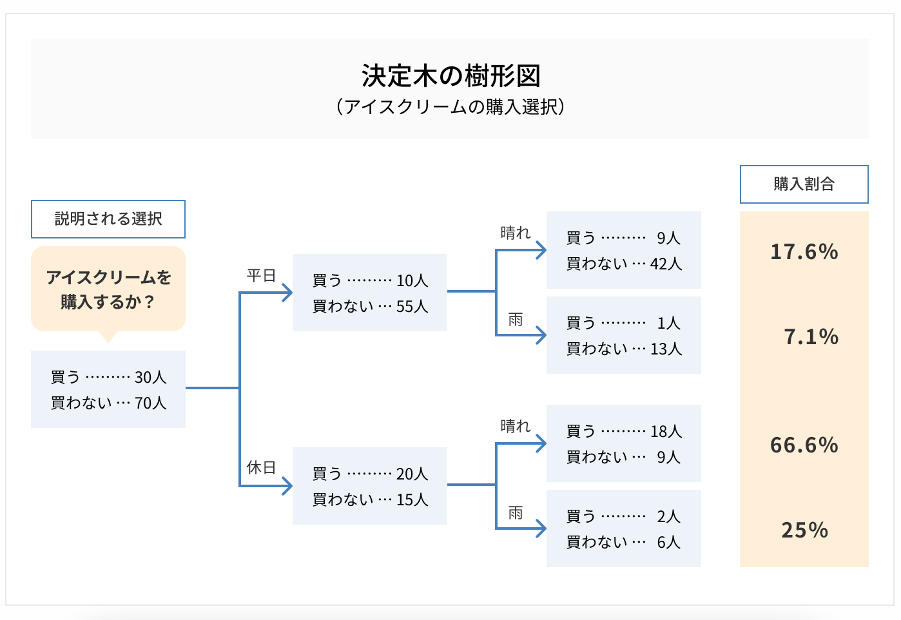
Task: Click the アイスクリームを購入するか？ speech bubble
Action: coord(108,289)
